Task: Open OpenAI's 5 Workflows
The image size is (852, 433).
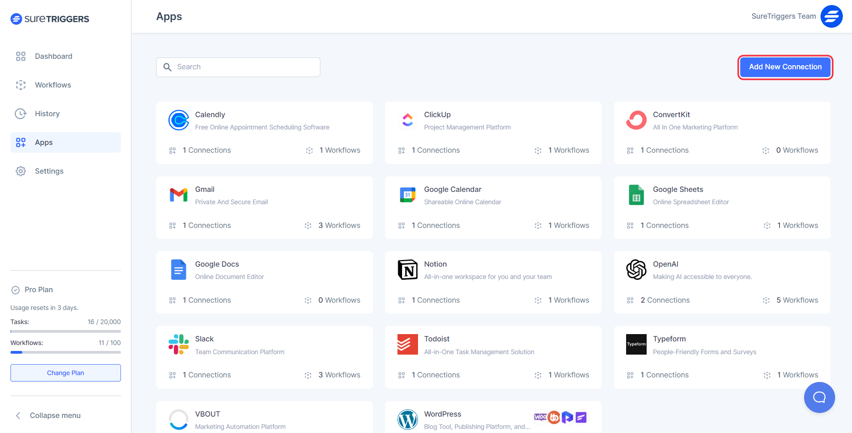Action: coord(790,300)
